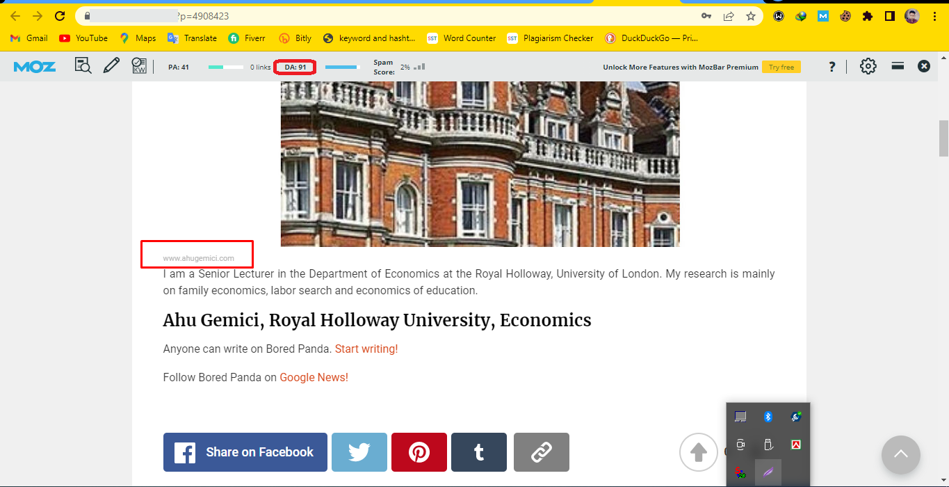Follow the Google News! link
Image resolution: width=949 pixels, height=487 pixels.
coord(314,378)
